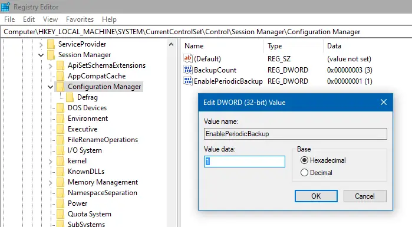Image resolution: width=412 pixels, height=227 pixels.
Task: Click the NamespaceSeparation folder icon
Action: tap(61, 193)
